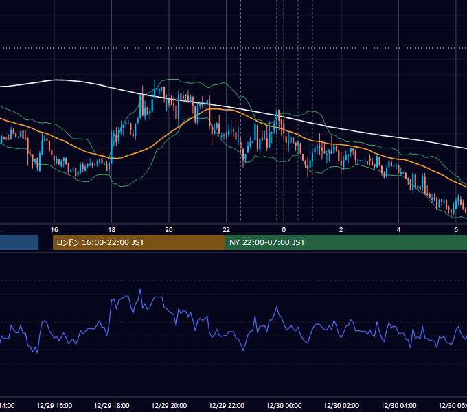The height and width of the screenshot is (412, 467).
Task: Click the "12/30 04:00" time axis label
Action: coord(398,405)
